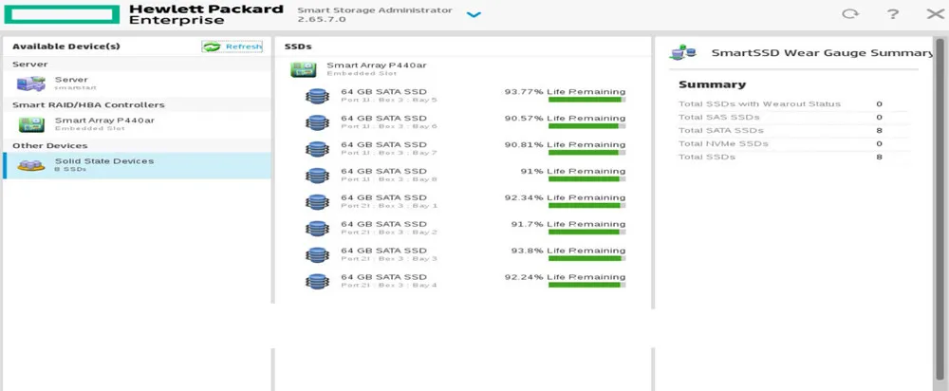Click the SSD icon for Bay 2
Viewport: 949px width, 391px height.
coord(317,228)
